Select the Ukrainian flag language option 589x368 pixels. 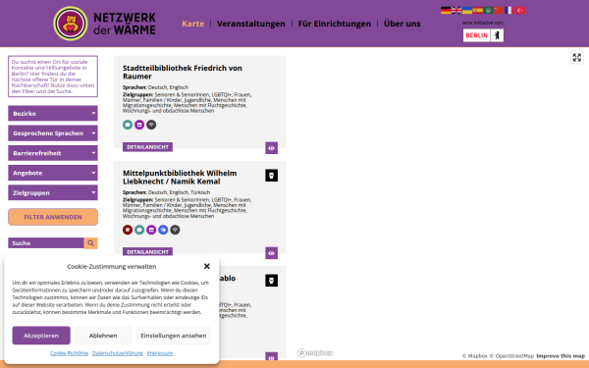tap(467, 10)
